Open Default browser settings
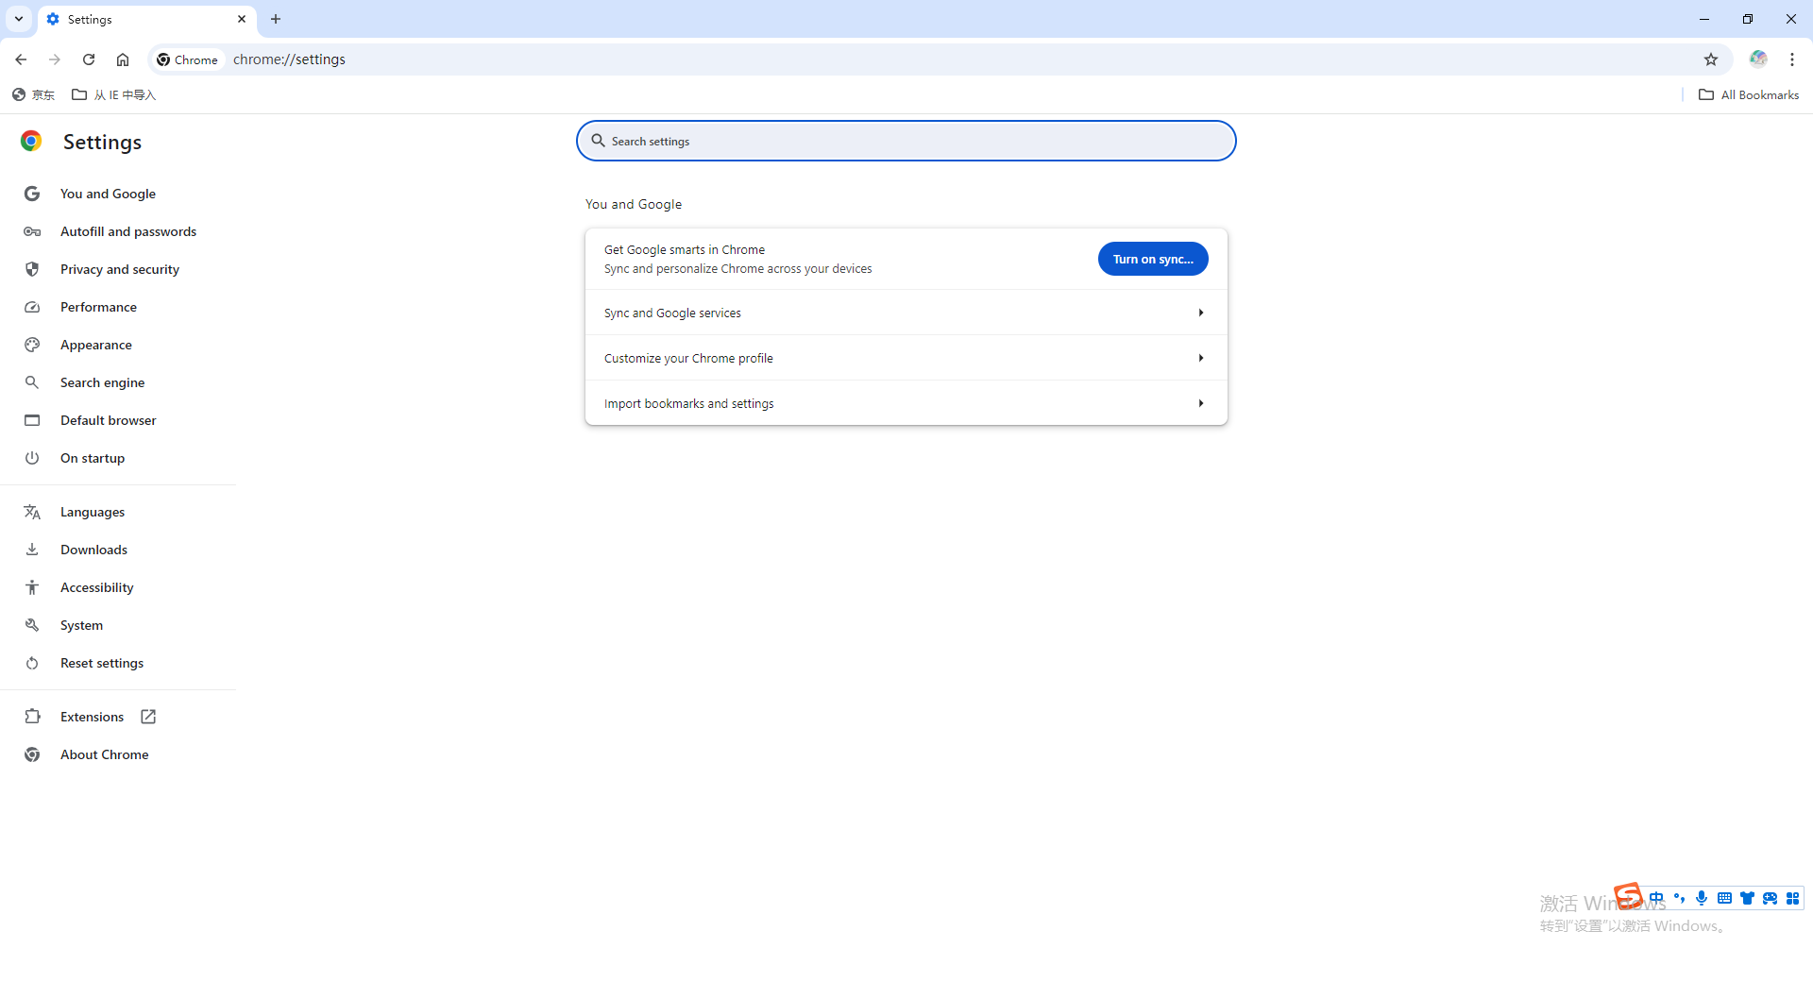The height and width of the screenshot is (982, 1813). tap(109, 420)
